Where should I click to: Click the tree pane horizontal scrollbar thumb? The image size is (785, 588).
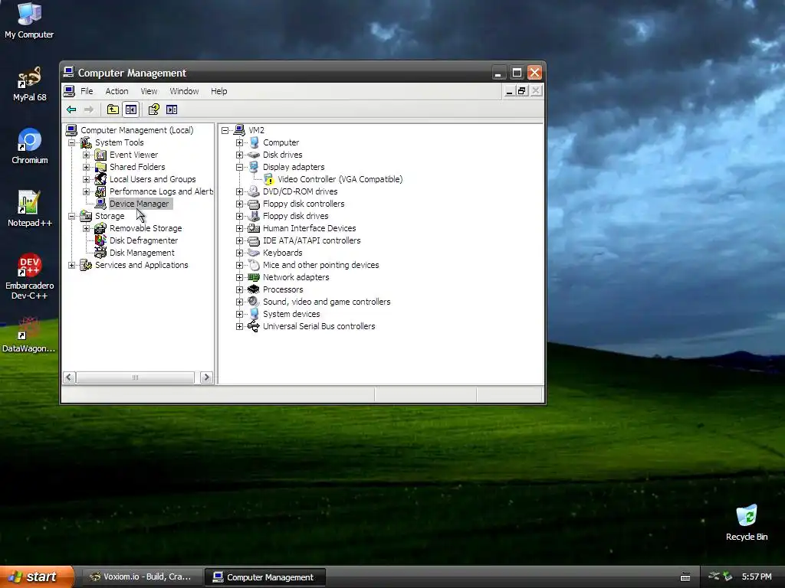pyautogui.click(x=135, y=377)
